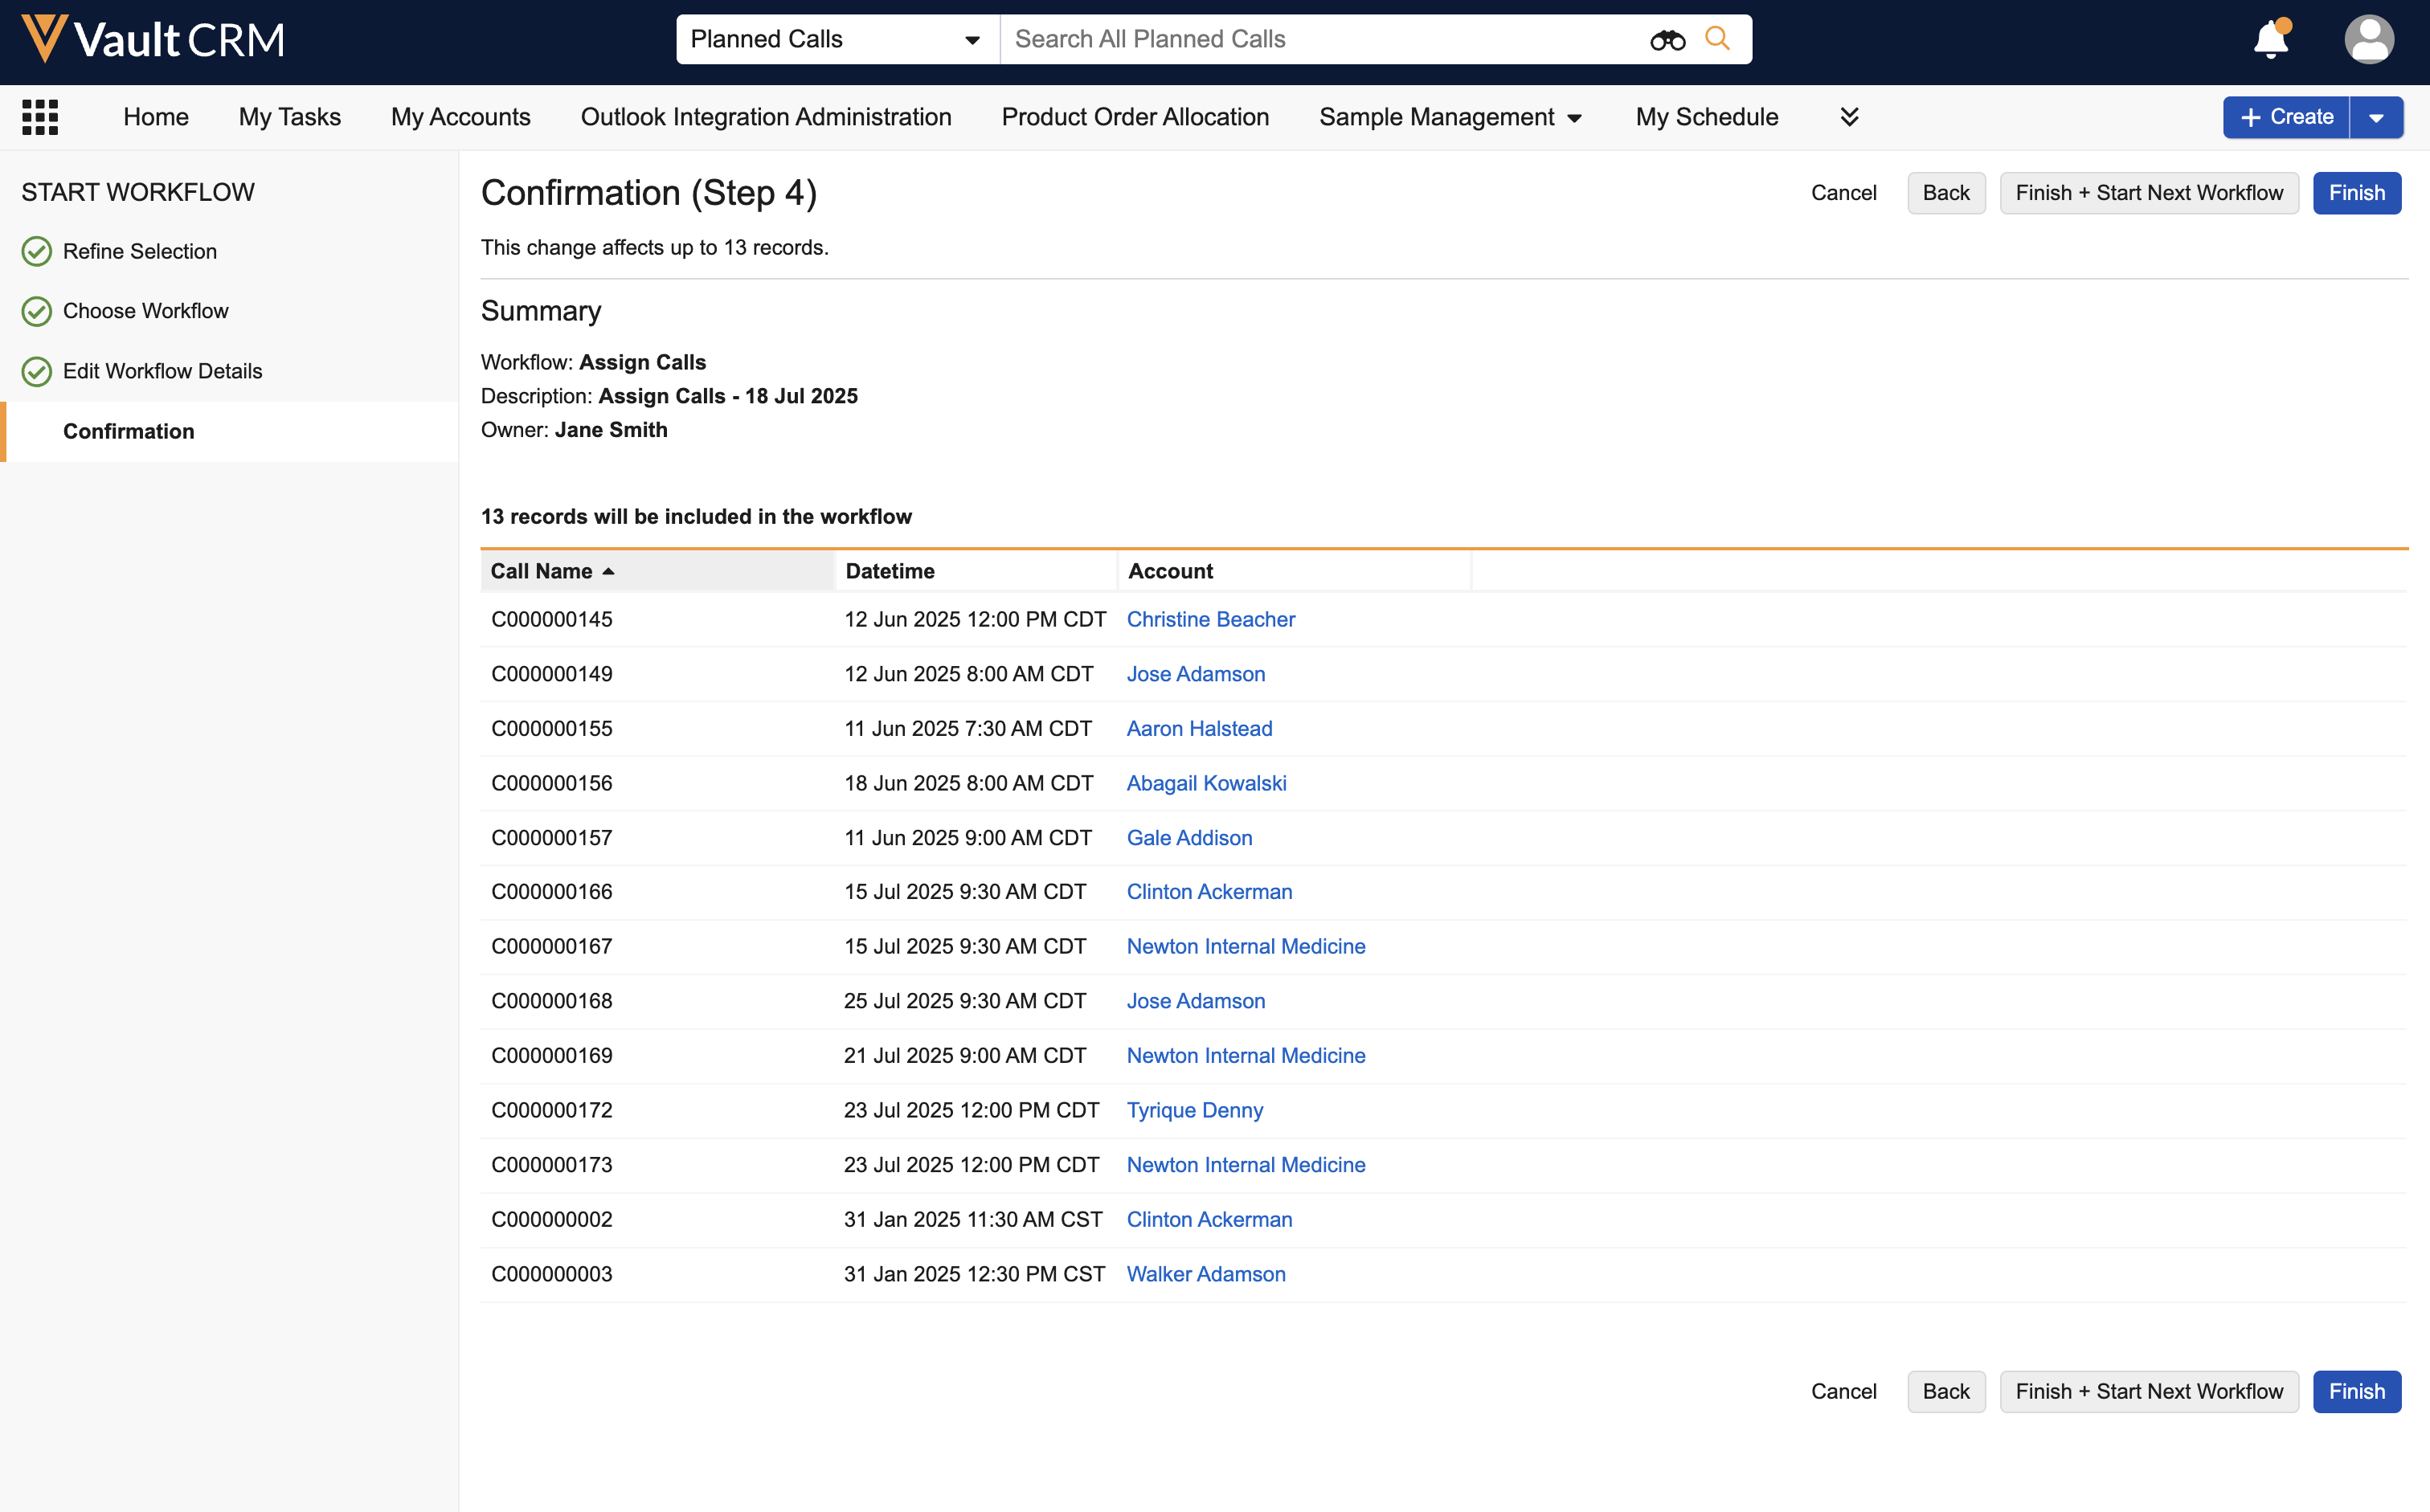Click bottom Finish + Start Next Workflow
This screenshot has width=2430, height=1512.
[2148, 1391]
